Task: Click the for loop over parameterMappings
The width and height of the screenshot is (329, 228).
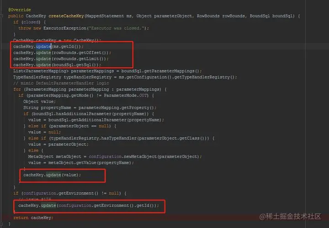Action: [90, 90]
